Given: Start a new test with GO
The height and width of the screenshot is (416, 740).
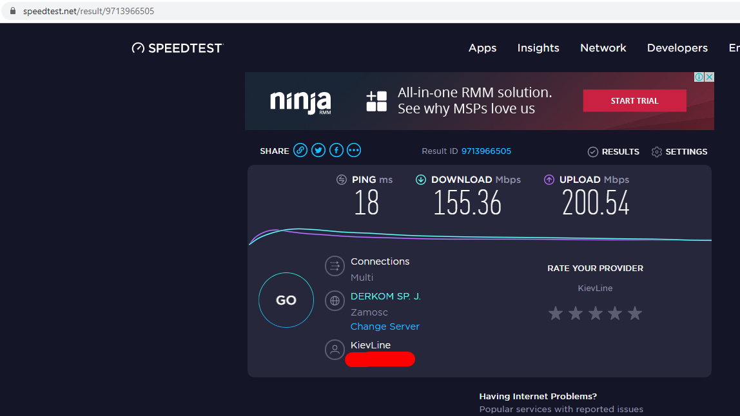Looking at the screenshot, I should click(286, 300).
